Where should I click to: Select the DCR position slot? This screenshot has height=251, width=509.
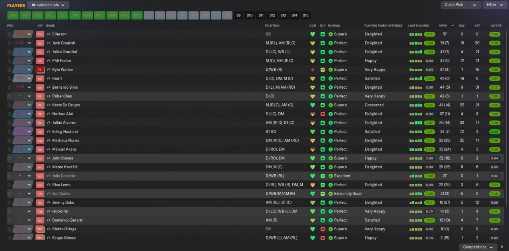coord(38,16)
